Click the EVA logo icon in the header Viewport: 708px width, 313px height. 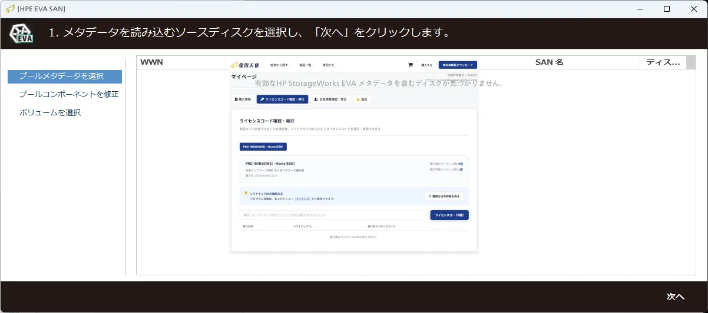21,34
